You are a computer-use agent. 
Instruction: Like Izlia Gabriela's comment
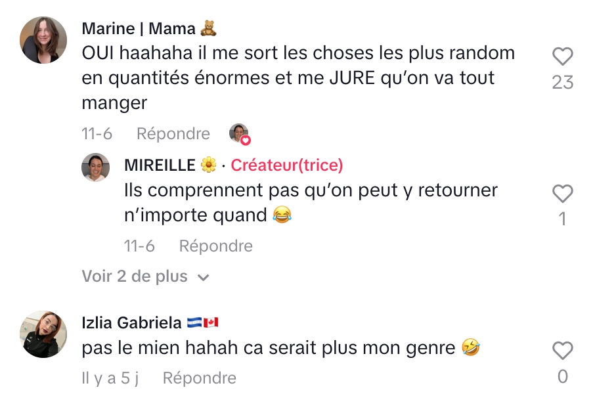[562, 351]
